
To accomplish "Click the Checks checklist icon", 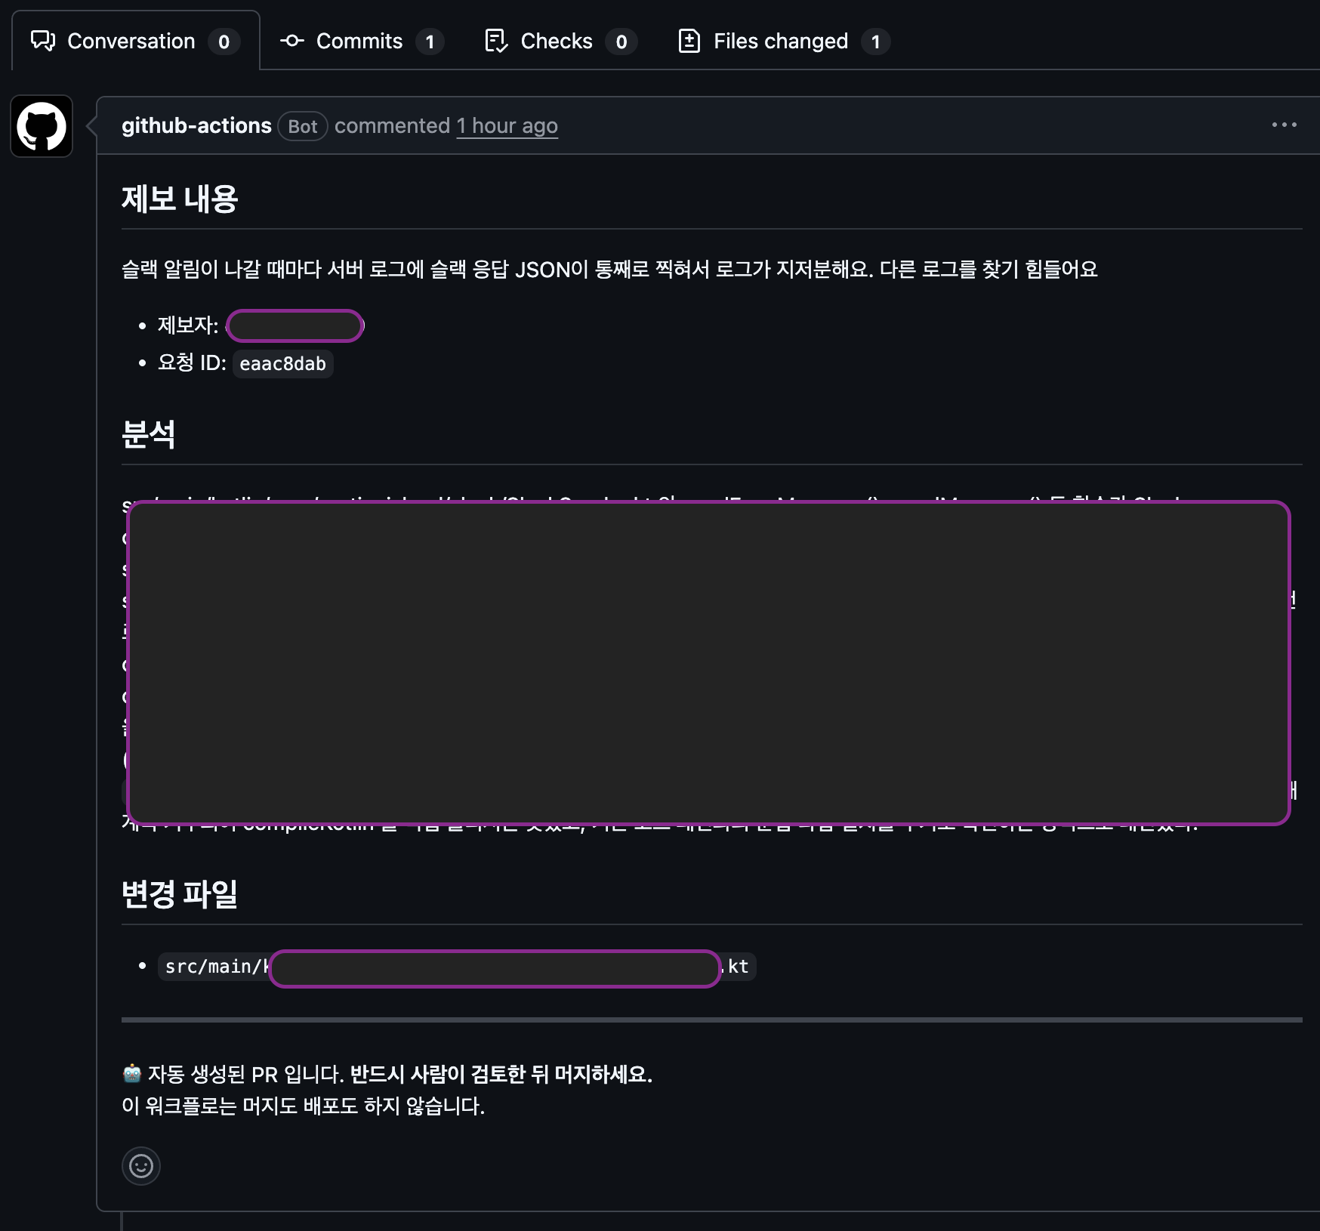I will click(496, 41).
